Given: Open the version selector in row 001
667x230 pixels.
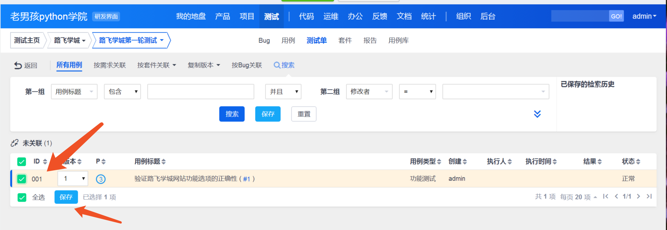Looking at the screenshot, I should tap(73, 178).
